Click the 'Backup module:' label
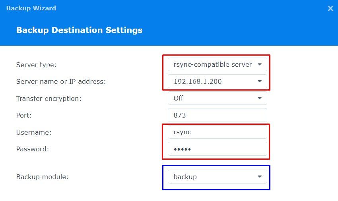The width and height of the screenshot is (338, 201). coord(42,177)
